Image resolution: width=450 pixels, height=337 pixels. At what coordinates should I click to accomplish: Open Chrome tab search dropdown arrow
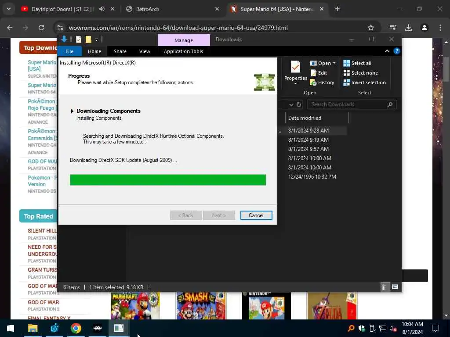click(x=9, y=9)
